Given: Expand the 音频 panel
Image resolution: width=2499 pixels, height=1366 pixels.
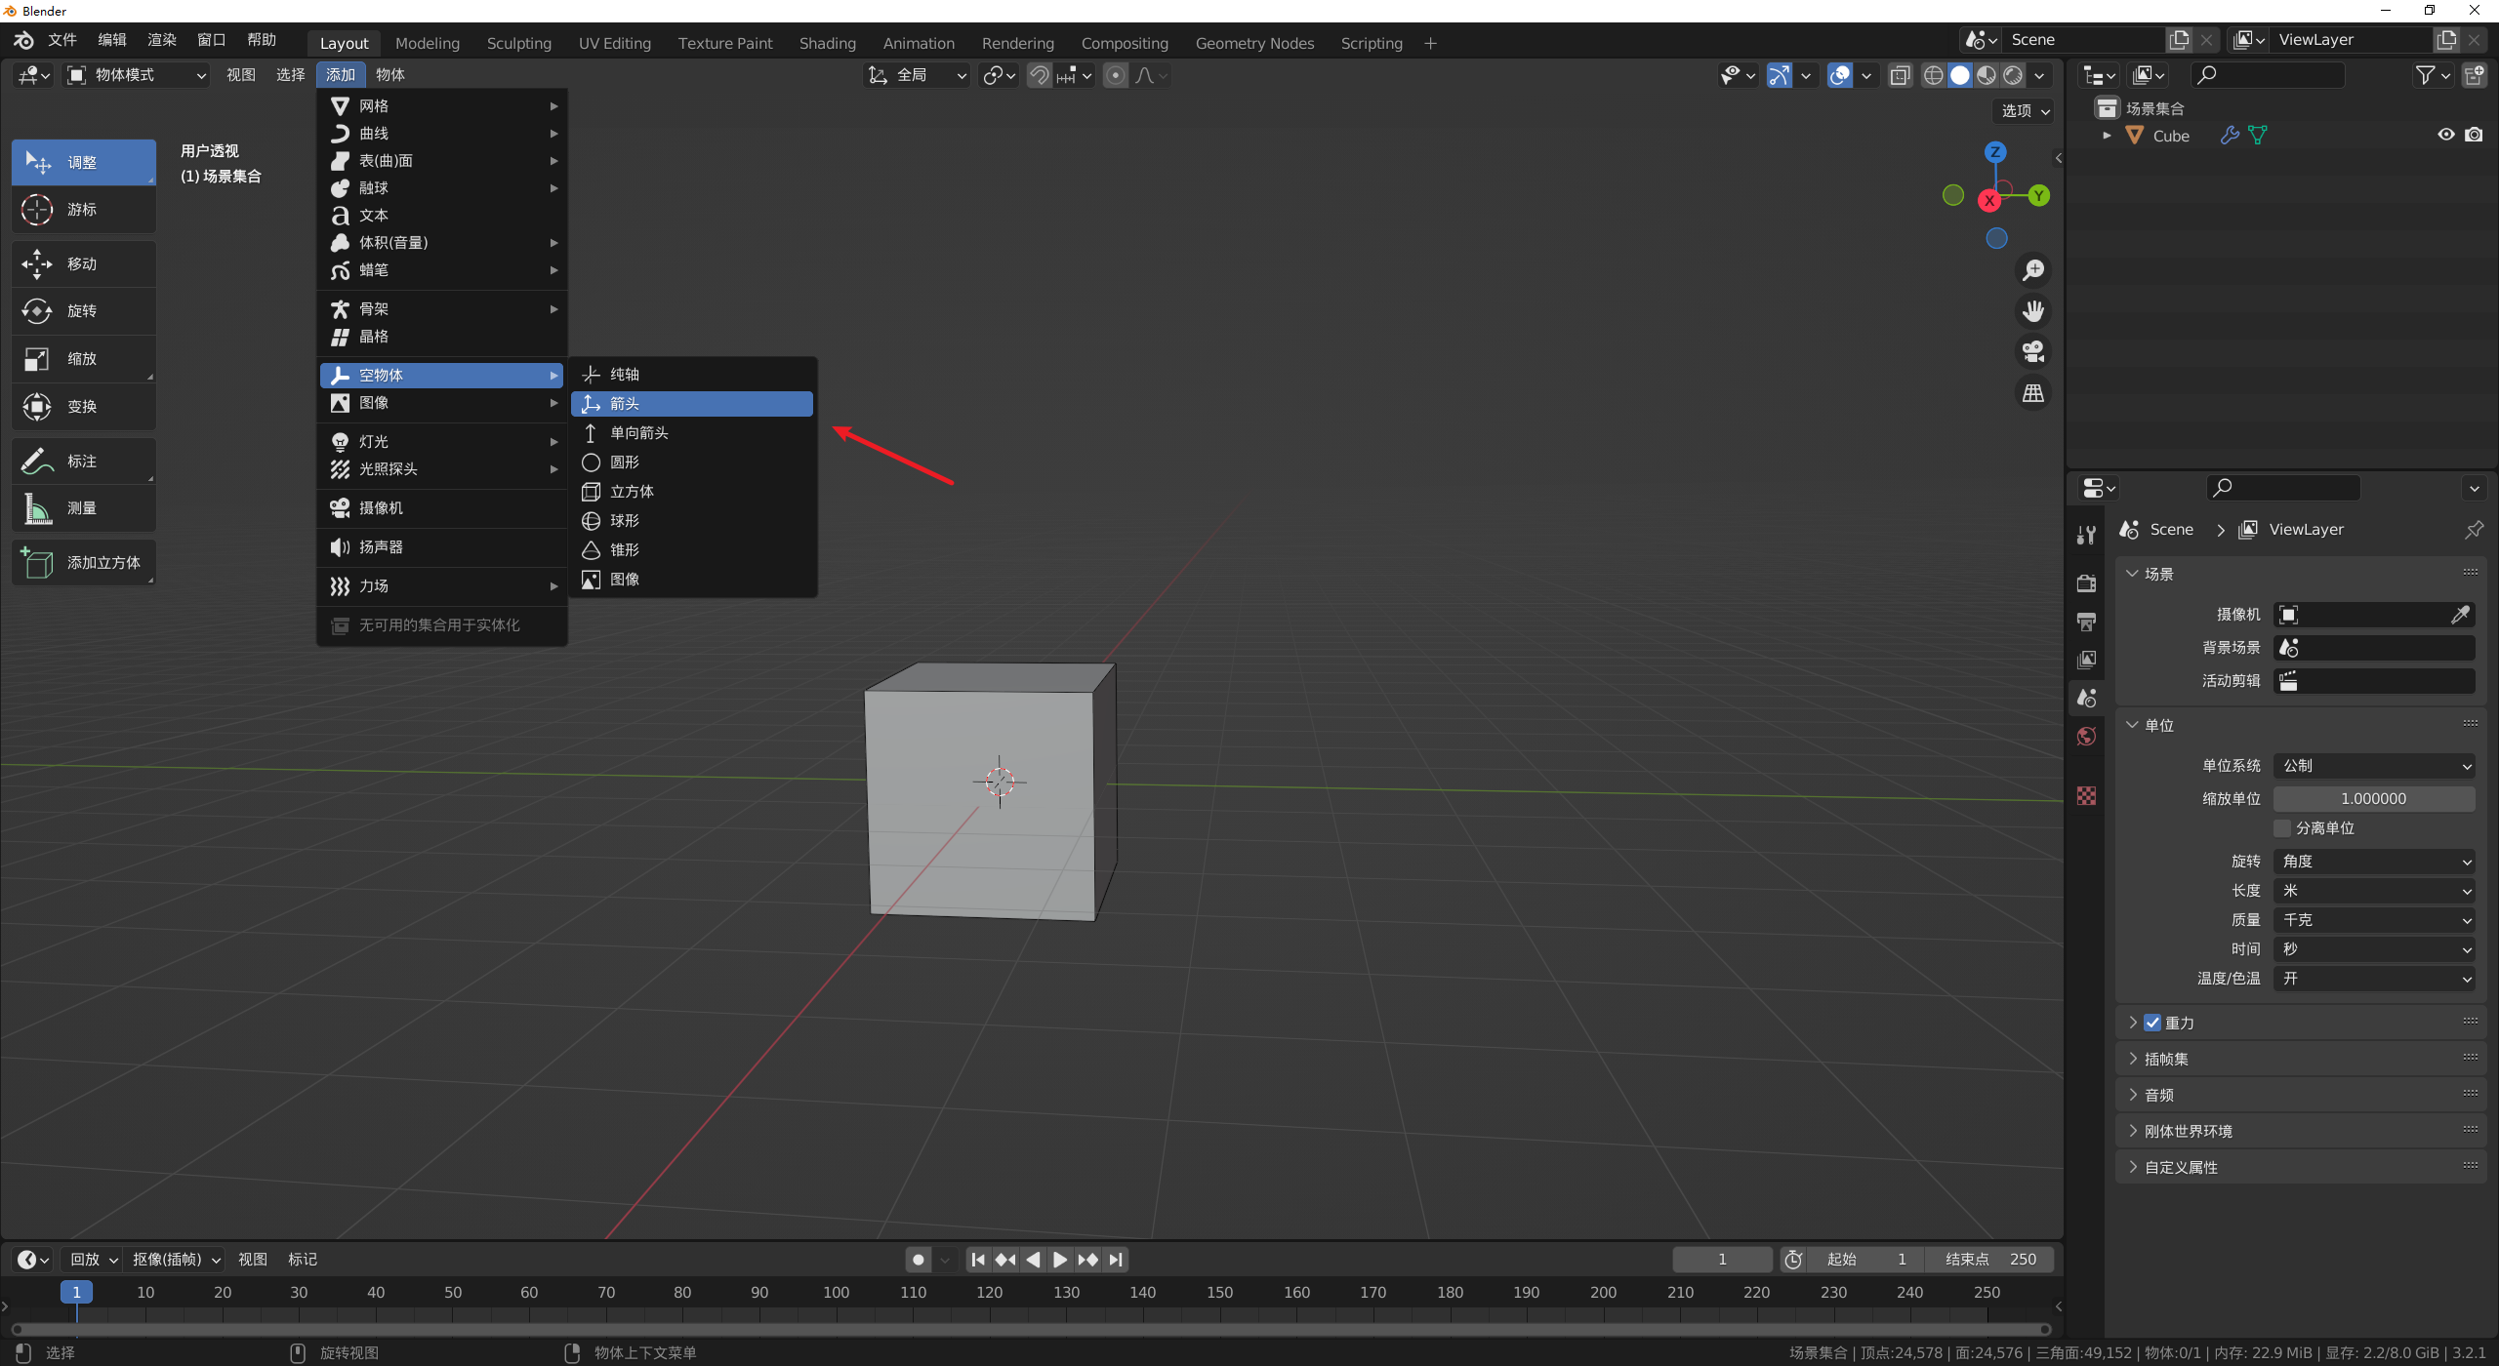Looking at the screenshot, I should tap(2159, 1095).
